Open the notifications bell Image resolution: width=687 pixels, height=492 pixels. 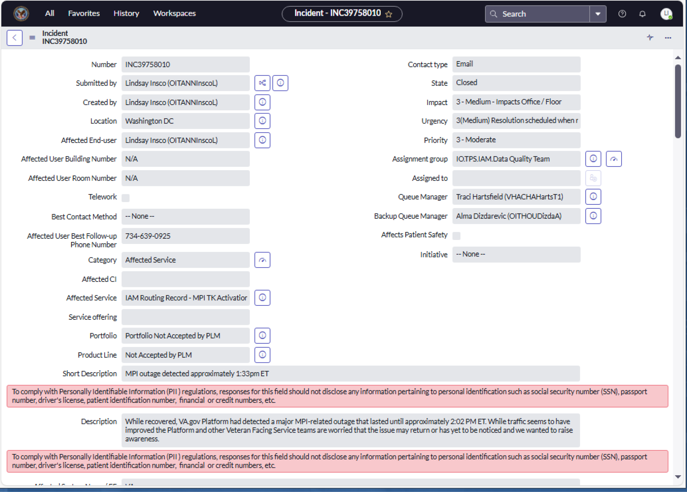pyautogui.click(x=642, y=14)
